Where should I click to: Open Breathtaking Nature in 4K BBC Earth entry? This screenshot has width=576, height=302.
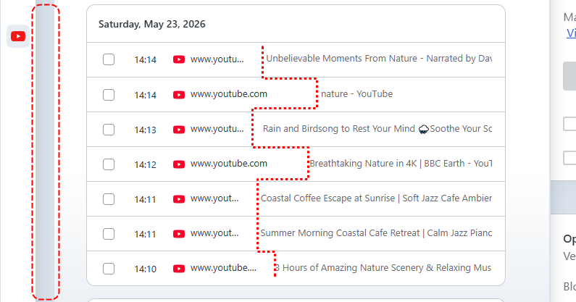[401, 164]
